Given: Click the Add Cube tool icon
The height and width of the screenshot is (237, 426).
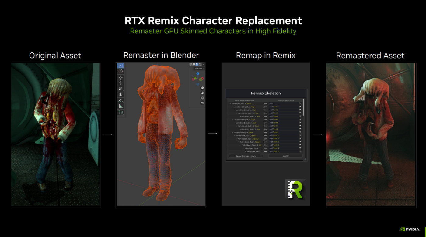Looking at the screenshot, I should coord(120,112).
